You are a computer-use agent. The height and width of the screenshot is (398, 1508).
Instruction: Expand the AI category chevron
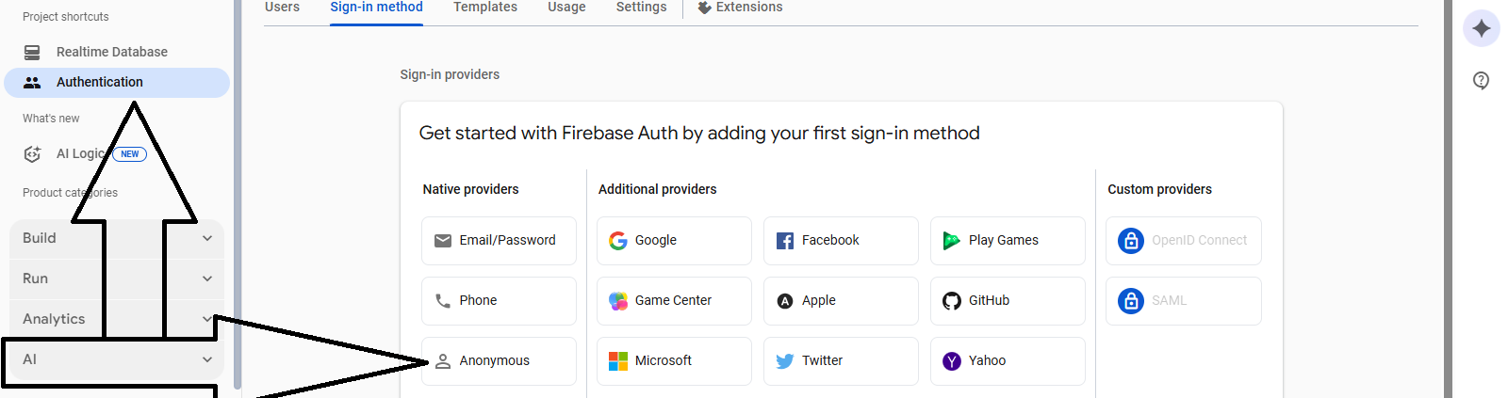click(207, 359)
